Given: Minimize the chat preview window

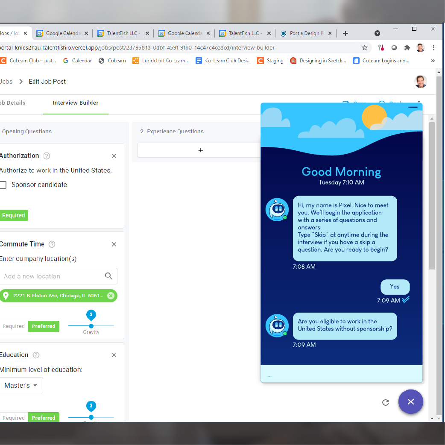Looking at the screenshot, I should (x=413, y=107).
